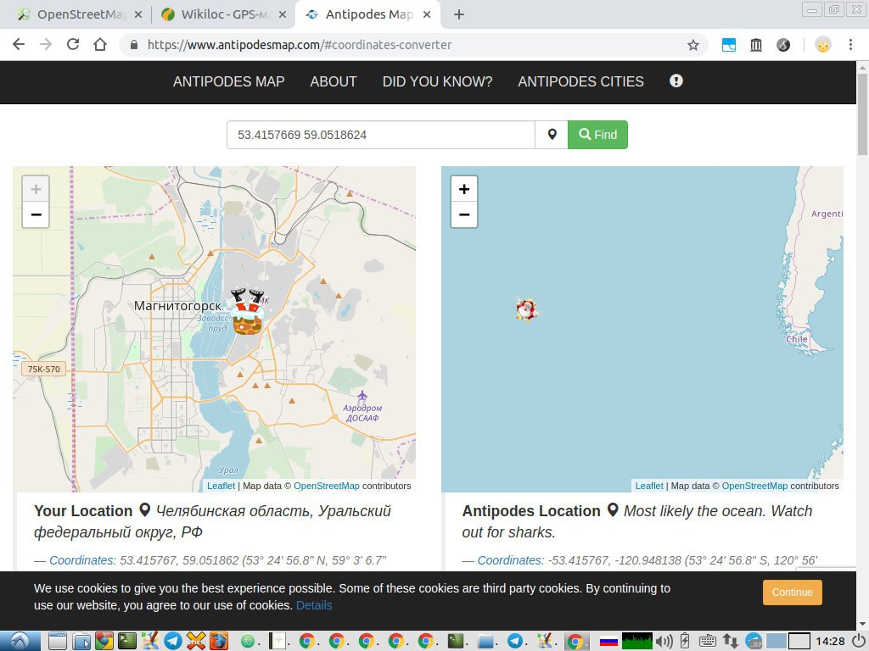This screenshot has height=651, width=869.
Task: Click the Santa marker on antipodes ocean map
Action: coord(526,309)
